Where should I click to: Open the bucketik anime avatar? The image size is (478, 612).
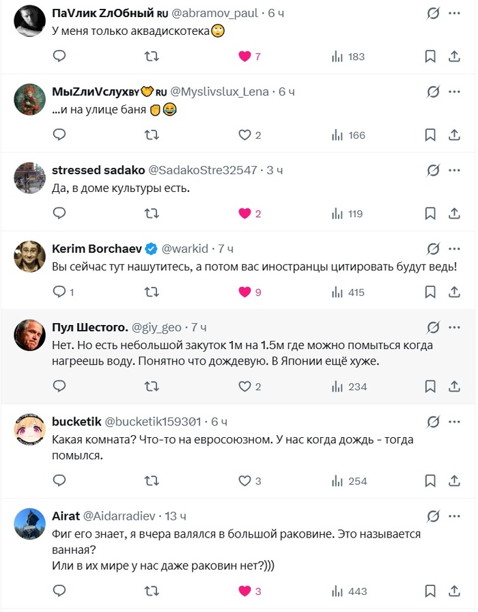pyautogui.click(x=29, y=430)
